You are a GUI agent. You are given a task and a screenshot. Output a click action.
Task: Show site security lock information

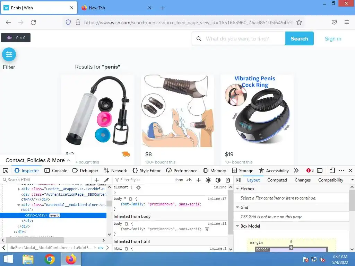click(78, 22)
